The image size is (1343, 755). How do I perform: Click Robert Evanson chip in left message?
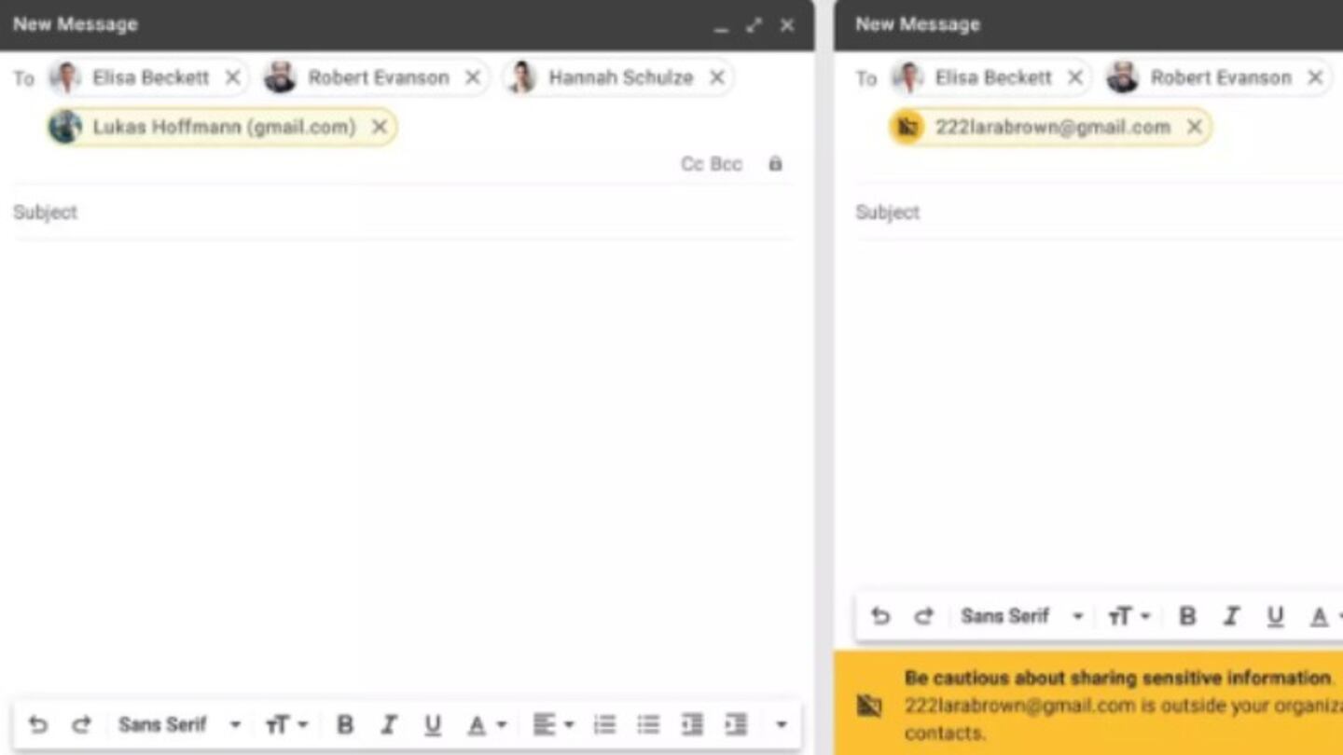375,77
